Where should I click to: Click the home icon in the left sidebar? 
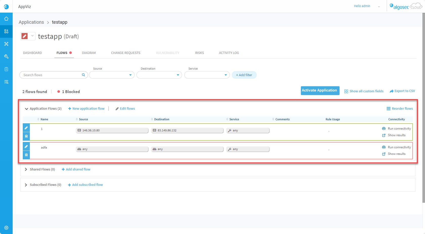pyautogui.click(x=6, y=19)
